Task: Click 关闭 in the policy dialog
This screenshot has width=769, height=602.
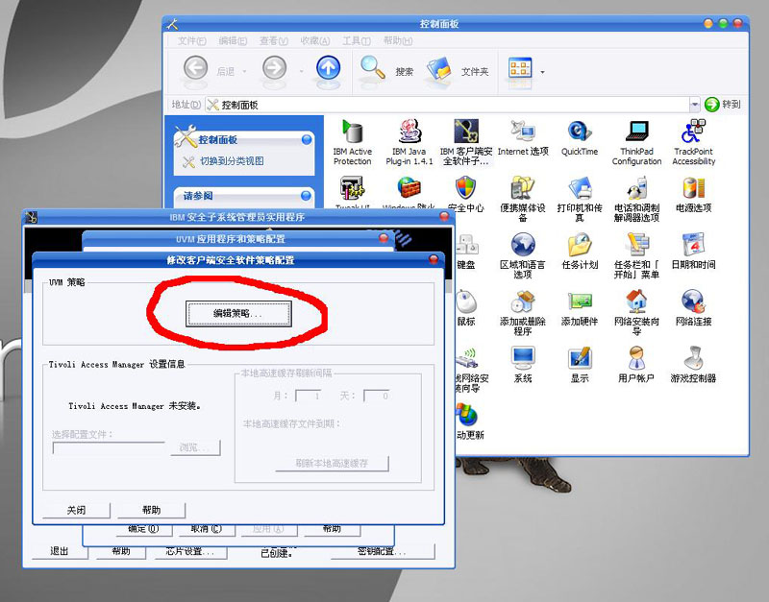Action: coord(76,510)
